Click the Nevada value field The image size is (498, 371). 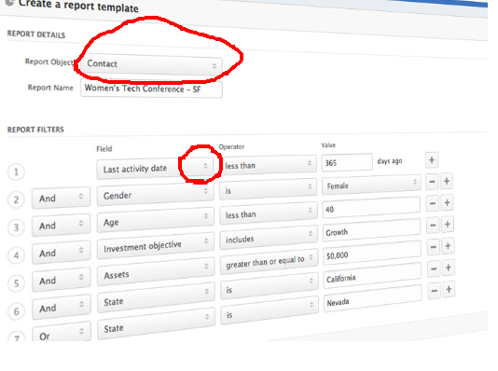coord(373,299)
